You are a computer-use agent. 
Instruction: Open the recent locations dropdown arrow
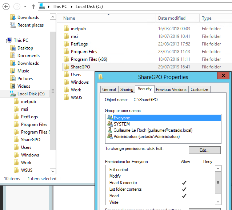click(25, 7)
